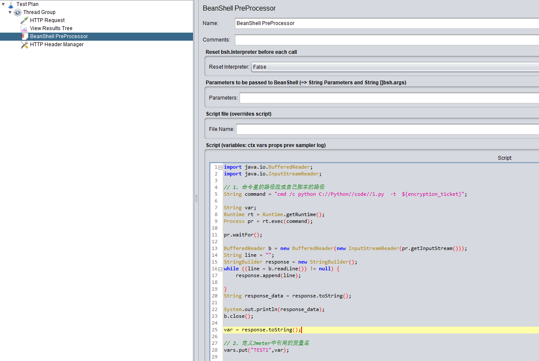
Task: Select HTTP Request tree item
Action: [47, 20]
